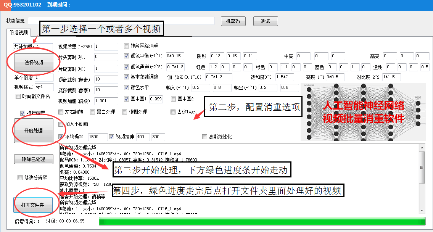Click the 开始处理 button to start processing
The width and height of the screenshot is (433, 232).
pos(33,130)
